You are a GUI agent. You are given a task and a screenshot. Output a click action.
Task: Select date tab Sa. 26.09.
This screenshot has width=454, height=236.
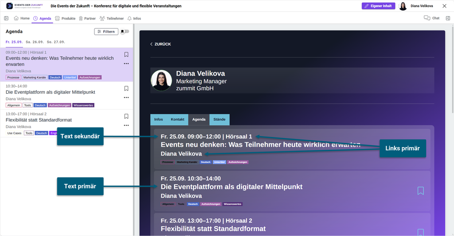[x=35, y=42]
